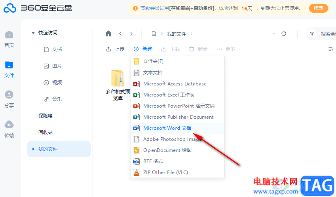Click the 删除 delete button
336x197 pixels.
click(x=198, y=49)
